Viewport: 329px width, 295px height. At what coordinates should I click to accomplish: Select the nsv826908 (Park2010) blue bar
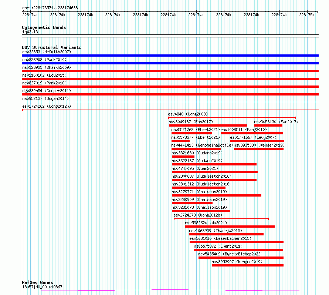tap(170, 63)
